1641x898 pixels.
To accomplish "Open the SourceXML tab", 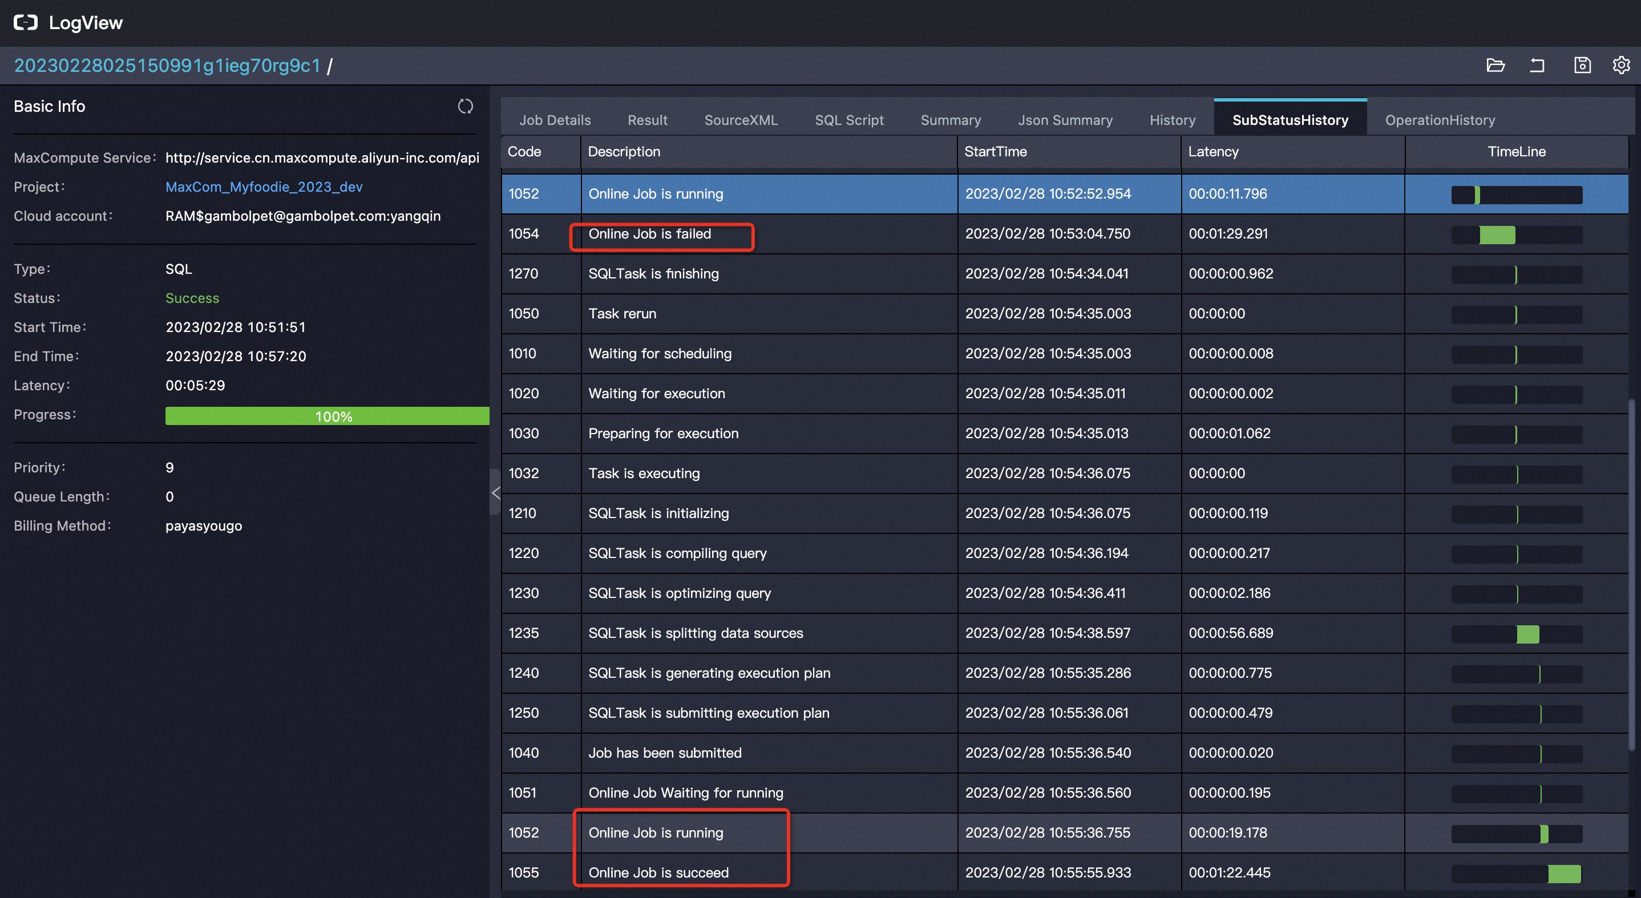I will 741,120.
